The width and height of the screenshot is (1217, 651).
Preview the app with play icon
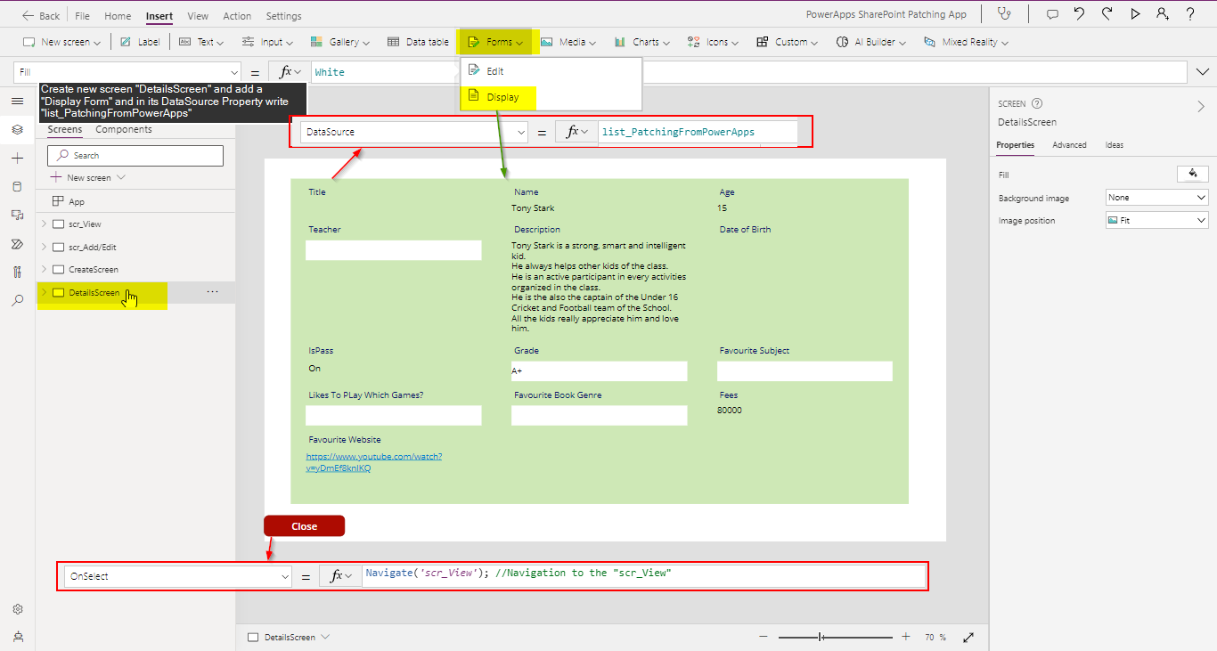(1135, 14)
